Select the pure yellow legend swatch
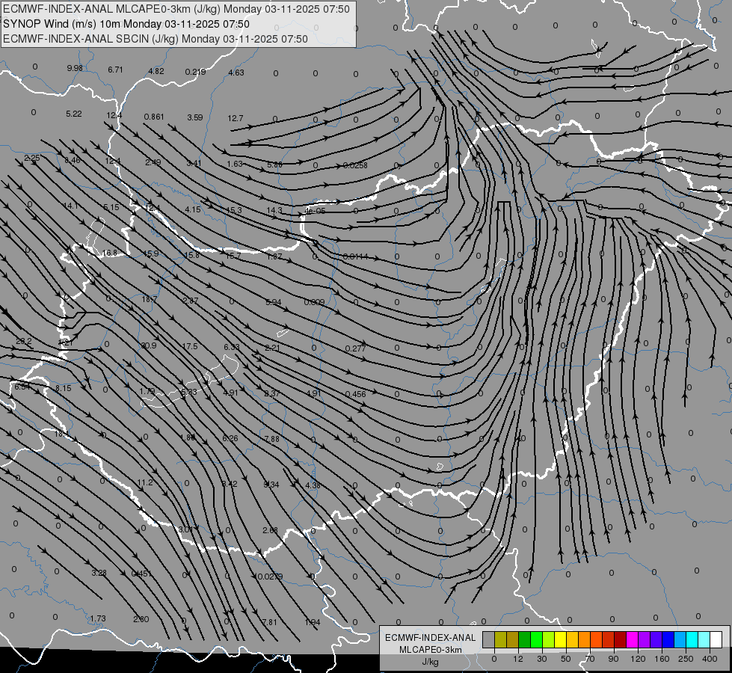The width and height of the screenshot is (732, 673). [560, 639]
